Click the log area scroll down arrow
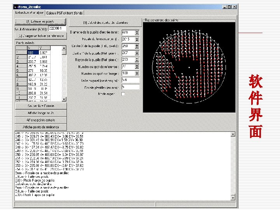 point(233,198)
